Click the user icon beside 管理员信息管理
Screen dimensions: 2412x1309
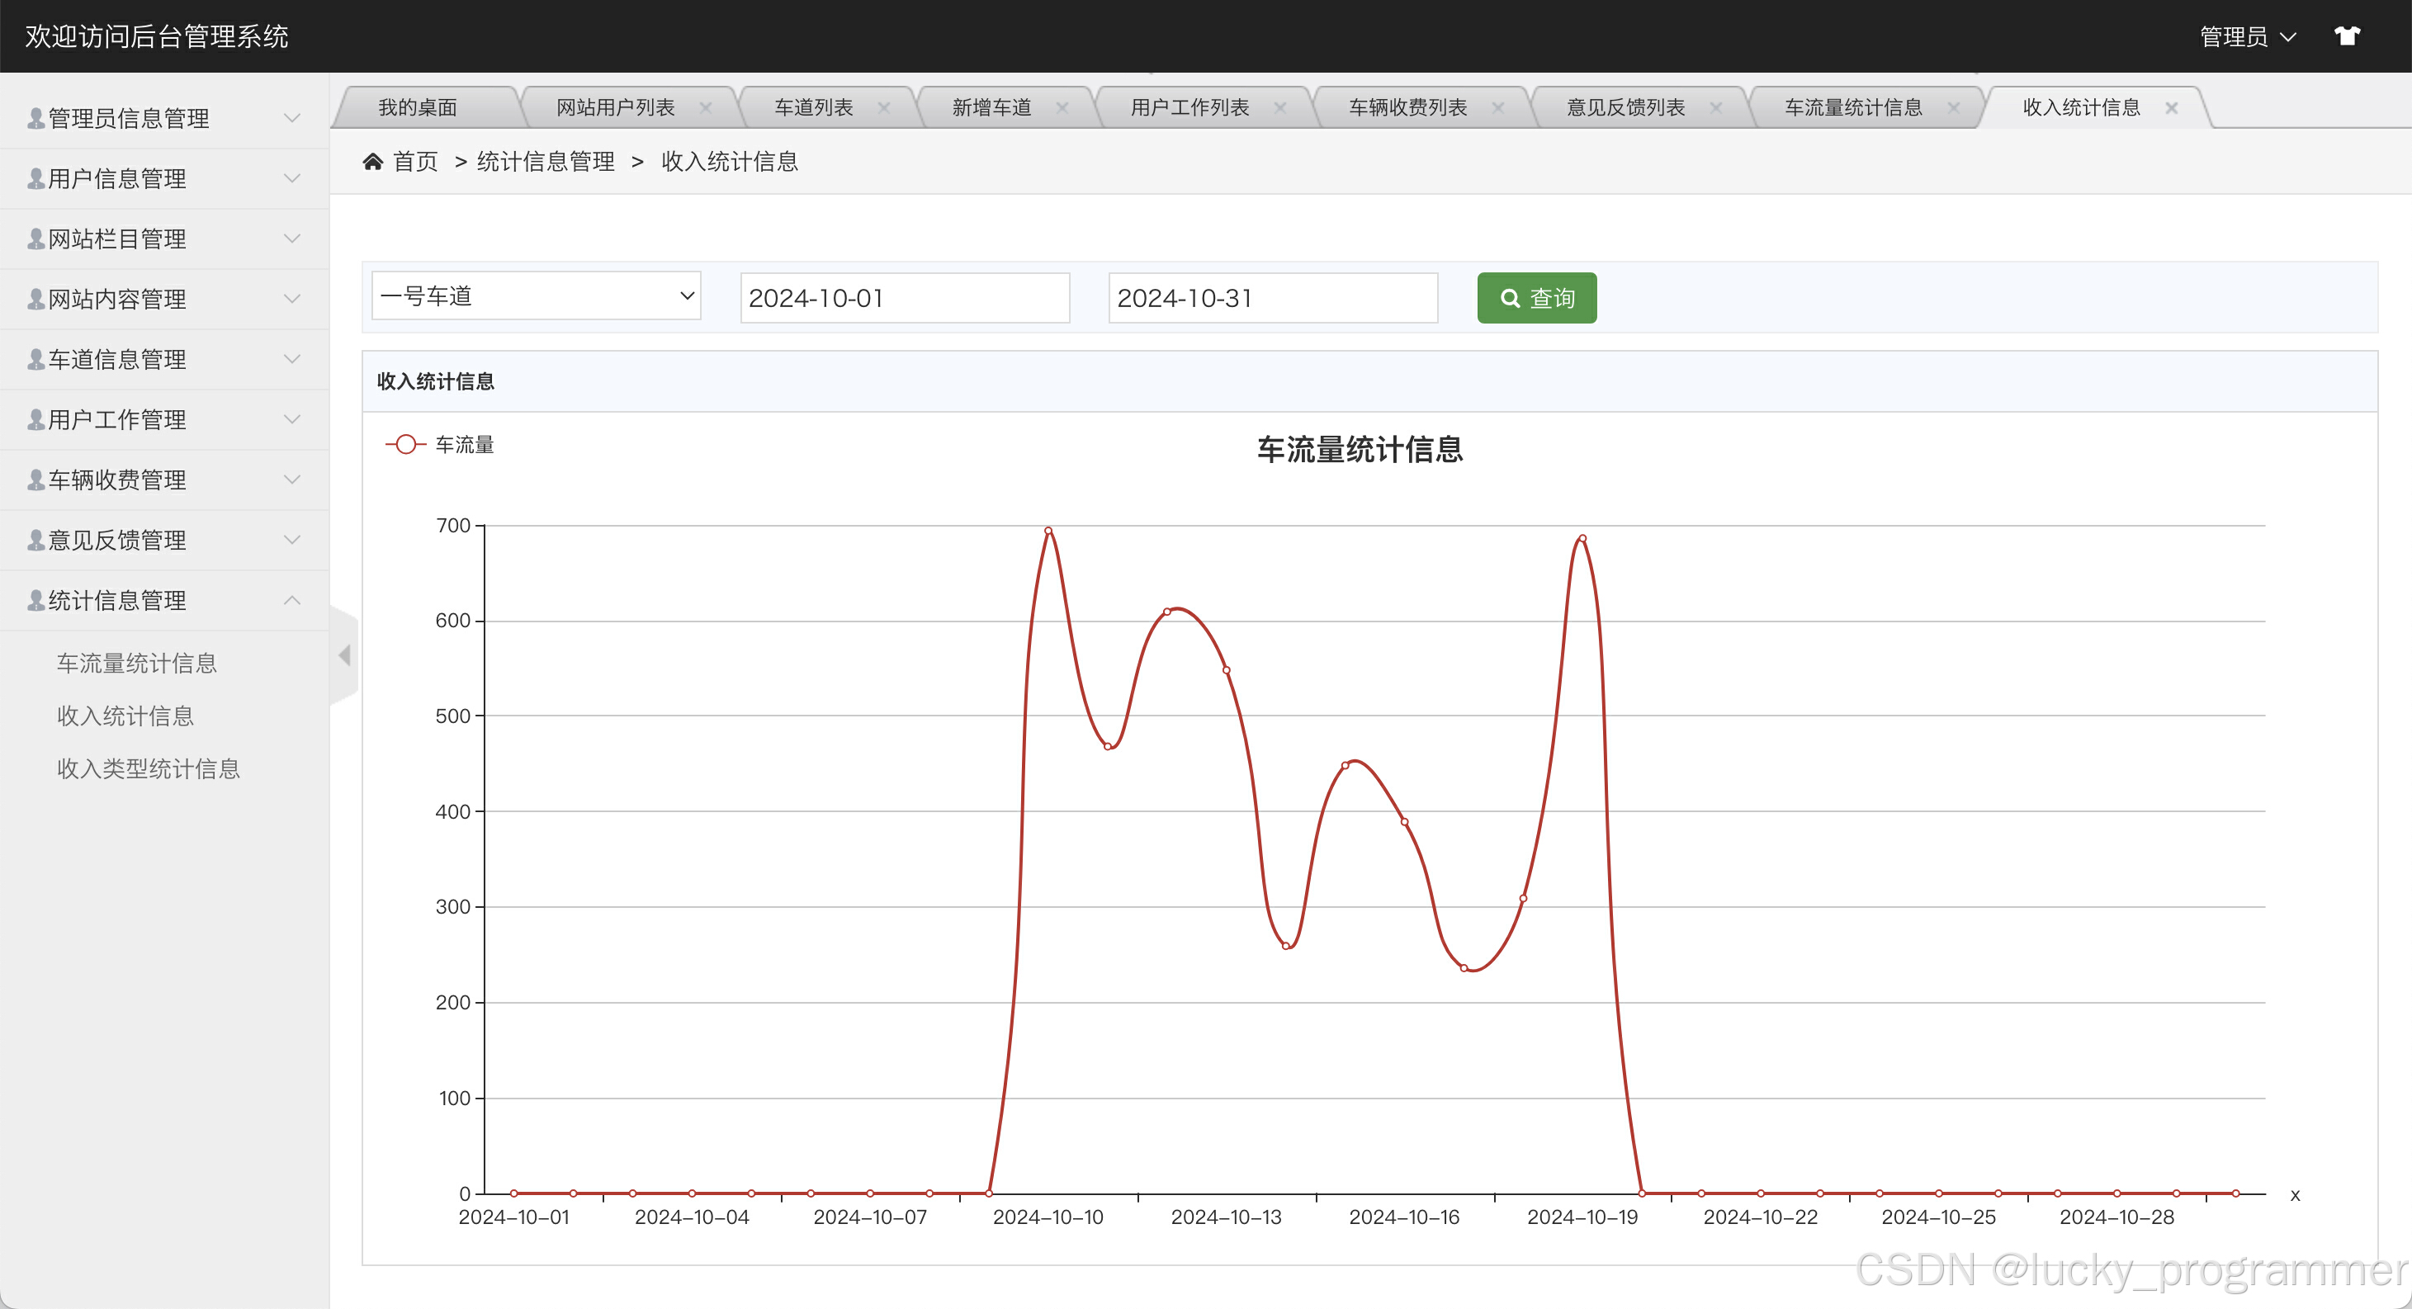(x=35, y=118)
